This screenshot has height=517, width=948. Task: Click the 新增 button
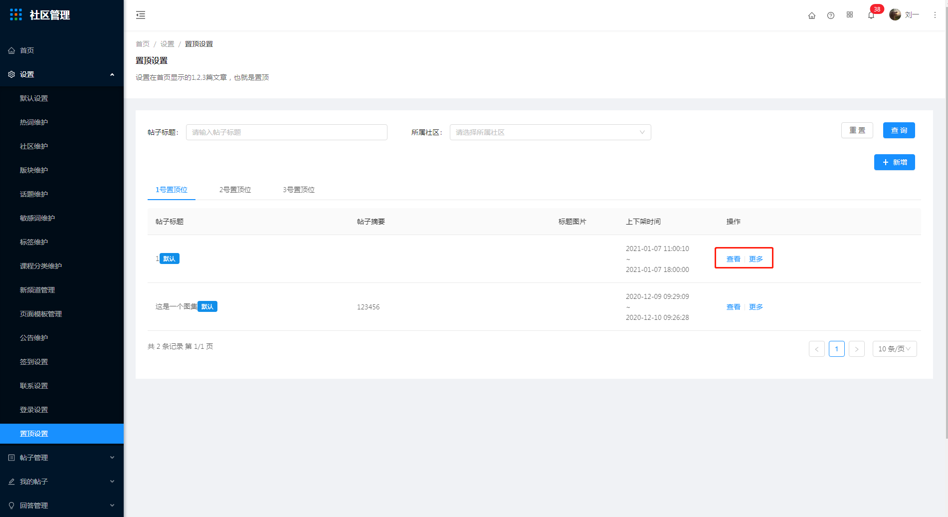pyautogui.click(x=895, y=162)
